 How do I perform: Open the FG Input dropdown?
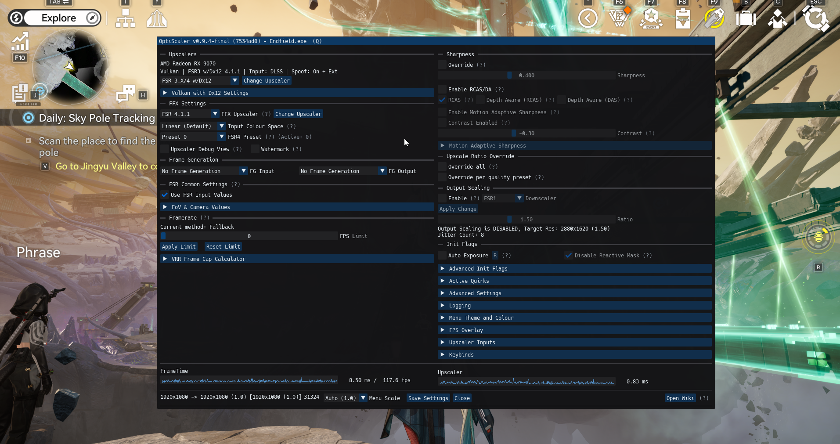[204, 171]
